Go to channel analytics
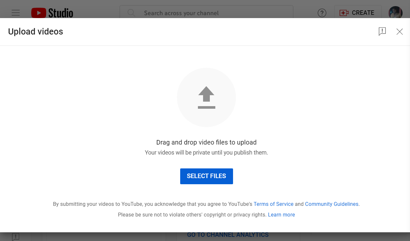Viewport: 410px width, 241px height. pyautogui.click(x=228, y=235)
